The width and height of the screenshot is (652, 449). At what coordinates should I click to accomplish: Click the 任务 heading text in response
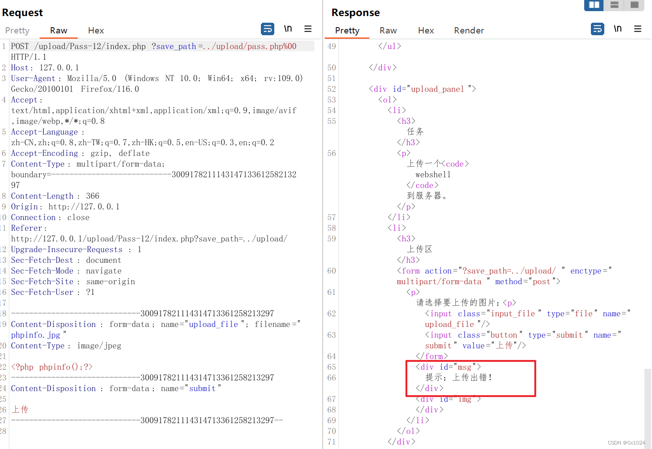pos(415,131)
